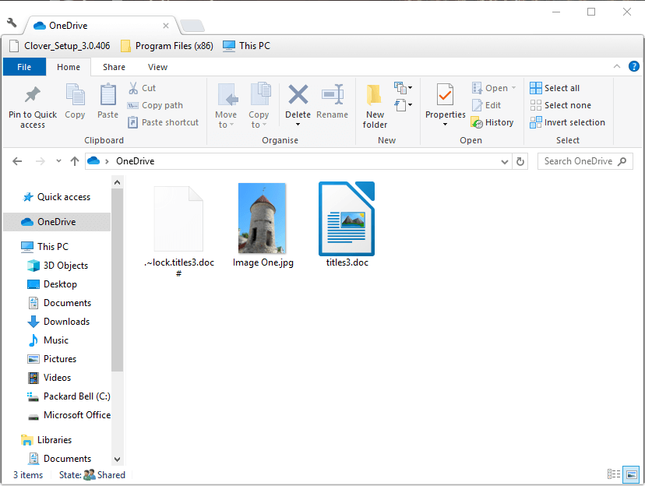Click the Delete X icon
Viewport: 645px width, 486px height.
[298, 95]
